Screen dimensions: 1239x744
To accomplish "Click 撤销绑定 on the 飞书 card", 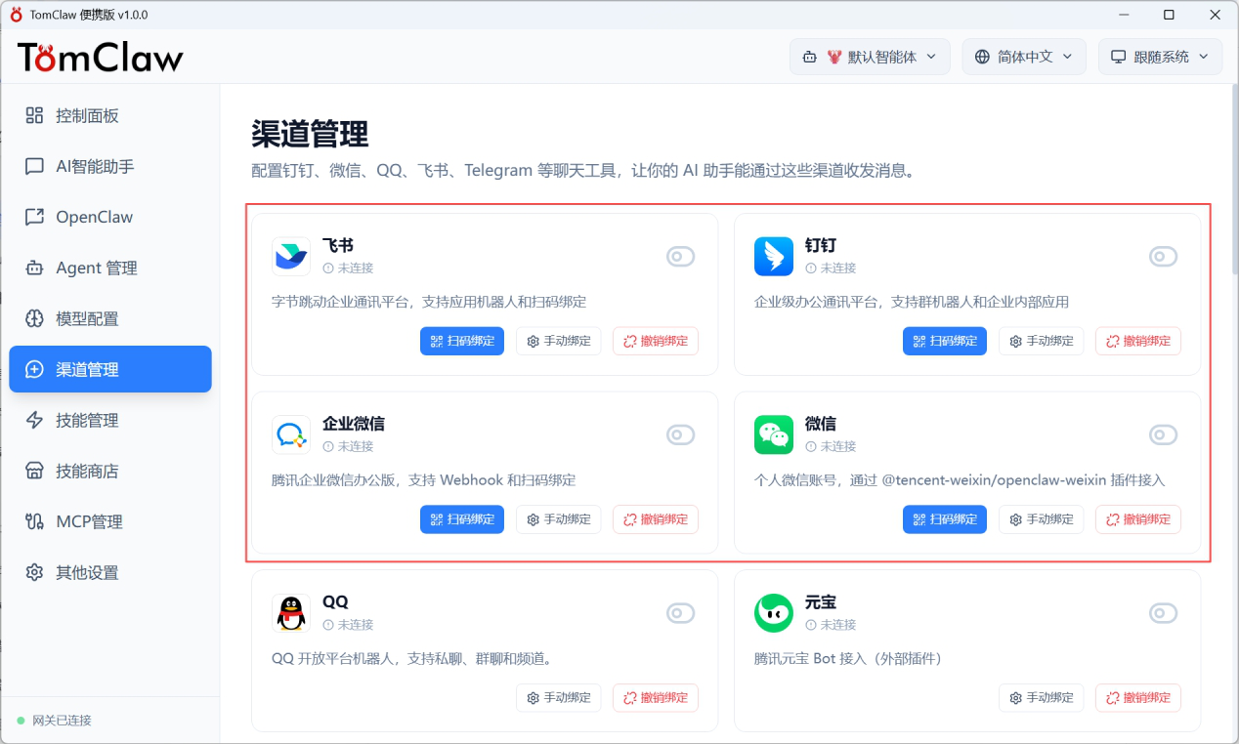I will coord(656,341).
